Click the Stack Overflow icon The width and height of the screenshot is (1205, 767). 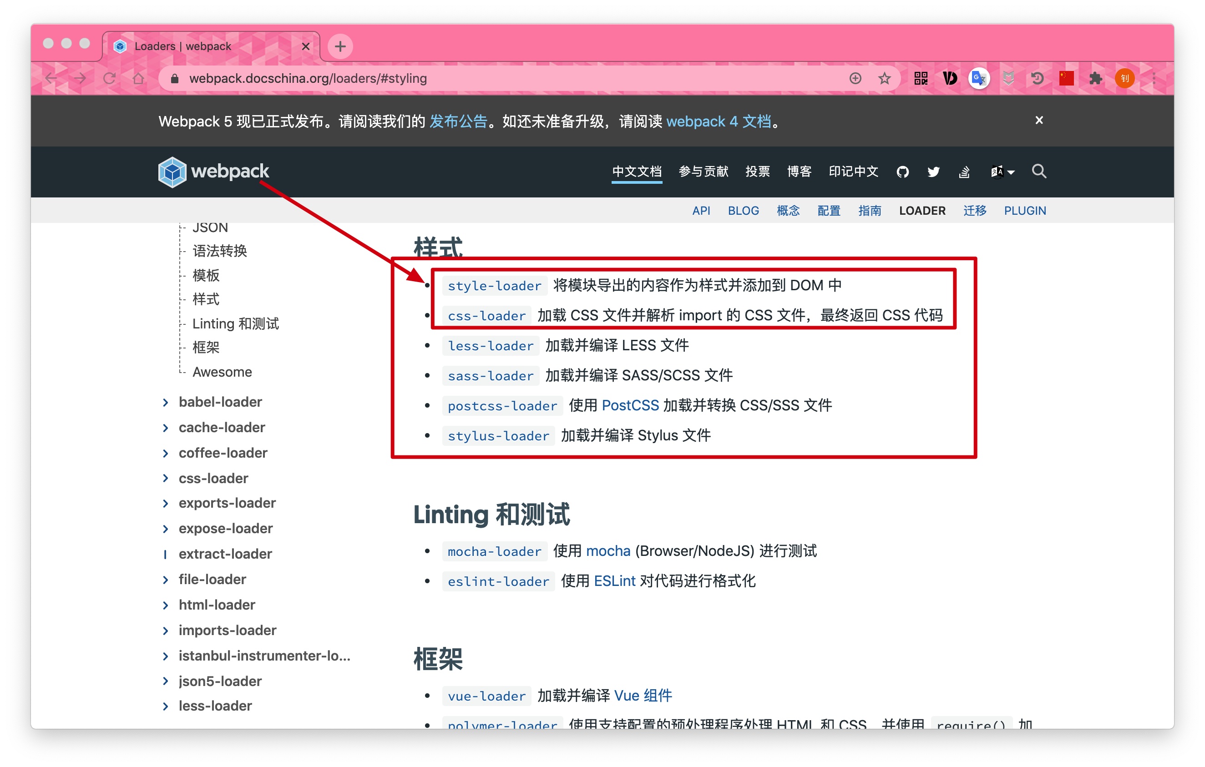tap(964, 172)
